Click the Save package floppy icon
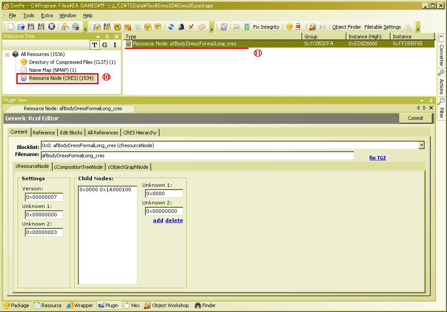447x312 pixels. tap(31, 27)
